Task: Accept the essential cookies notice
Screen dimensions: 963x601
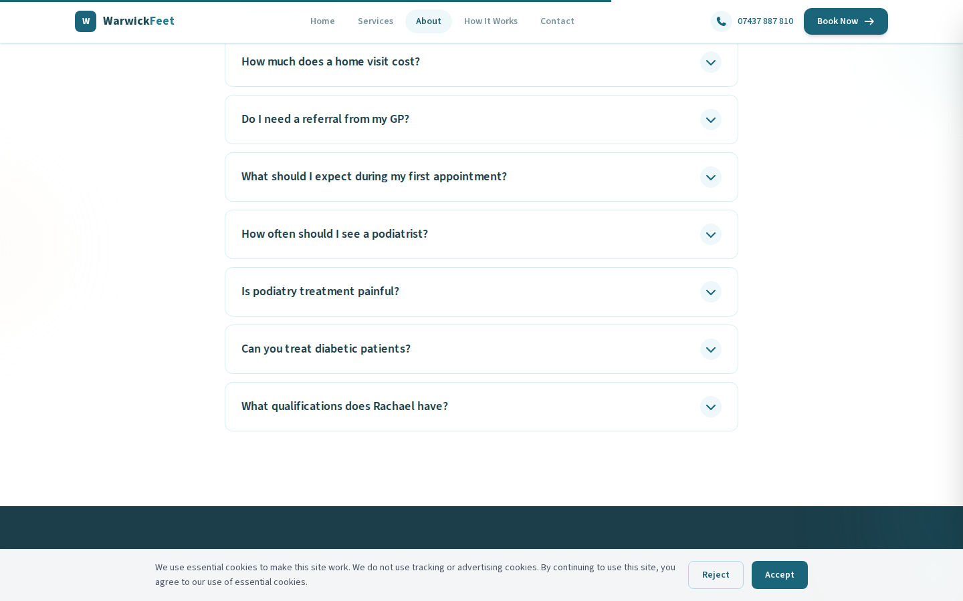Action: [779, 575]
